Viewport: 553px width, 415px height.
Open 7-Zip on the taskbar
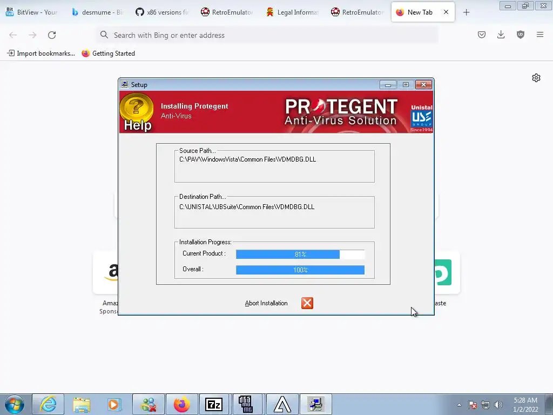[x=214, y=404]
